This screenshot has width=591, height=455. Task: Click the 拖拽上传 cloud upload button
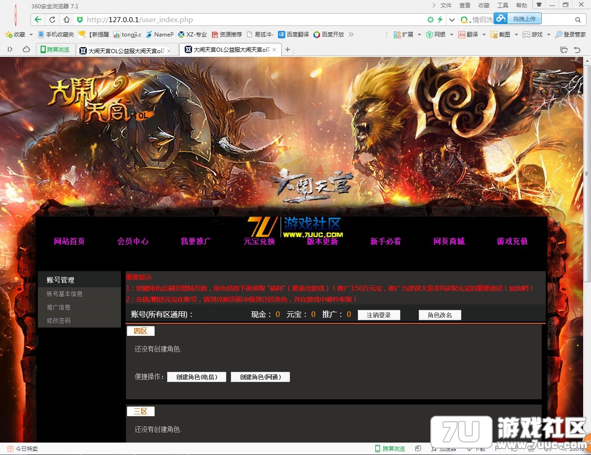point(518,18)
